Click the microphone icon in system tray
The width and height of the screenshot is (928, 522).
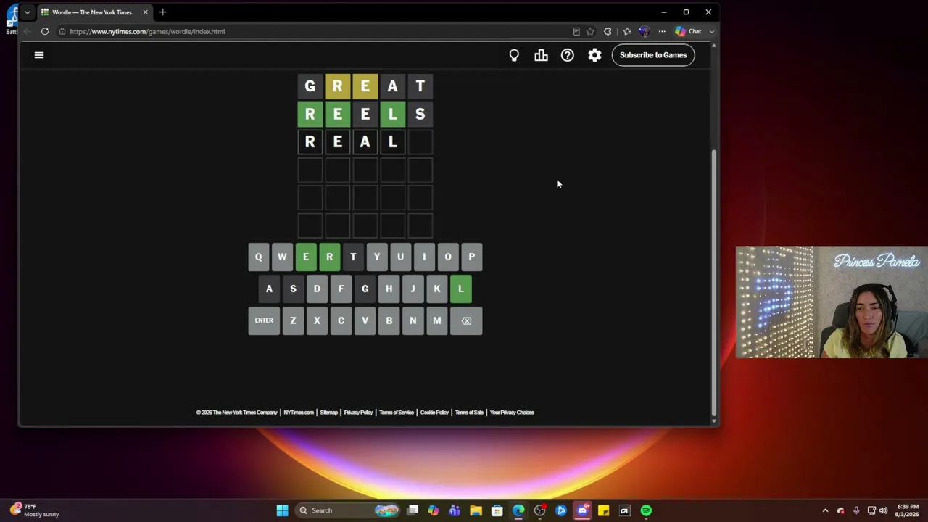(856, 510)
